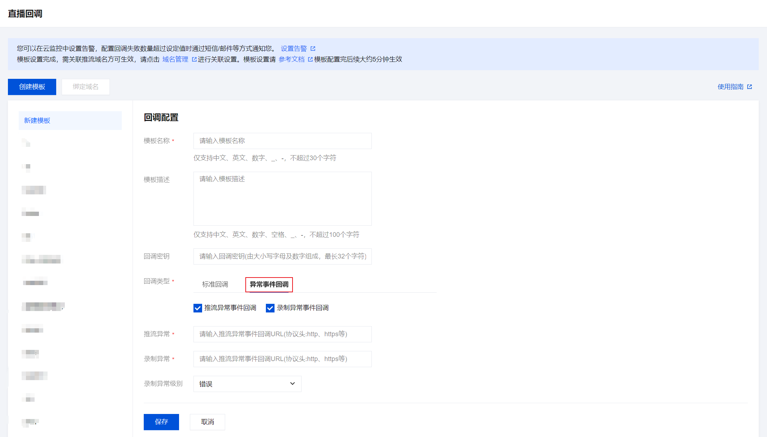Click 推流异常 callback URL input
This screenshot has width=767, height=437.
click(282, 334)
